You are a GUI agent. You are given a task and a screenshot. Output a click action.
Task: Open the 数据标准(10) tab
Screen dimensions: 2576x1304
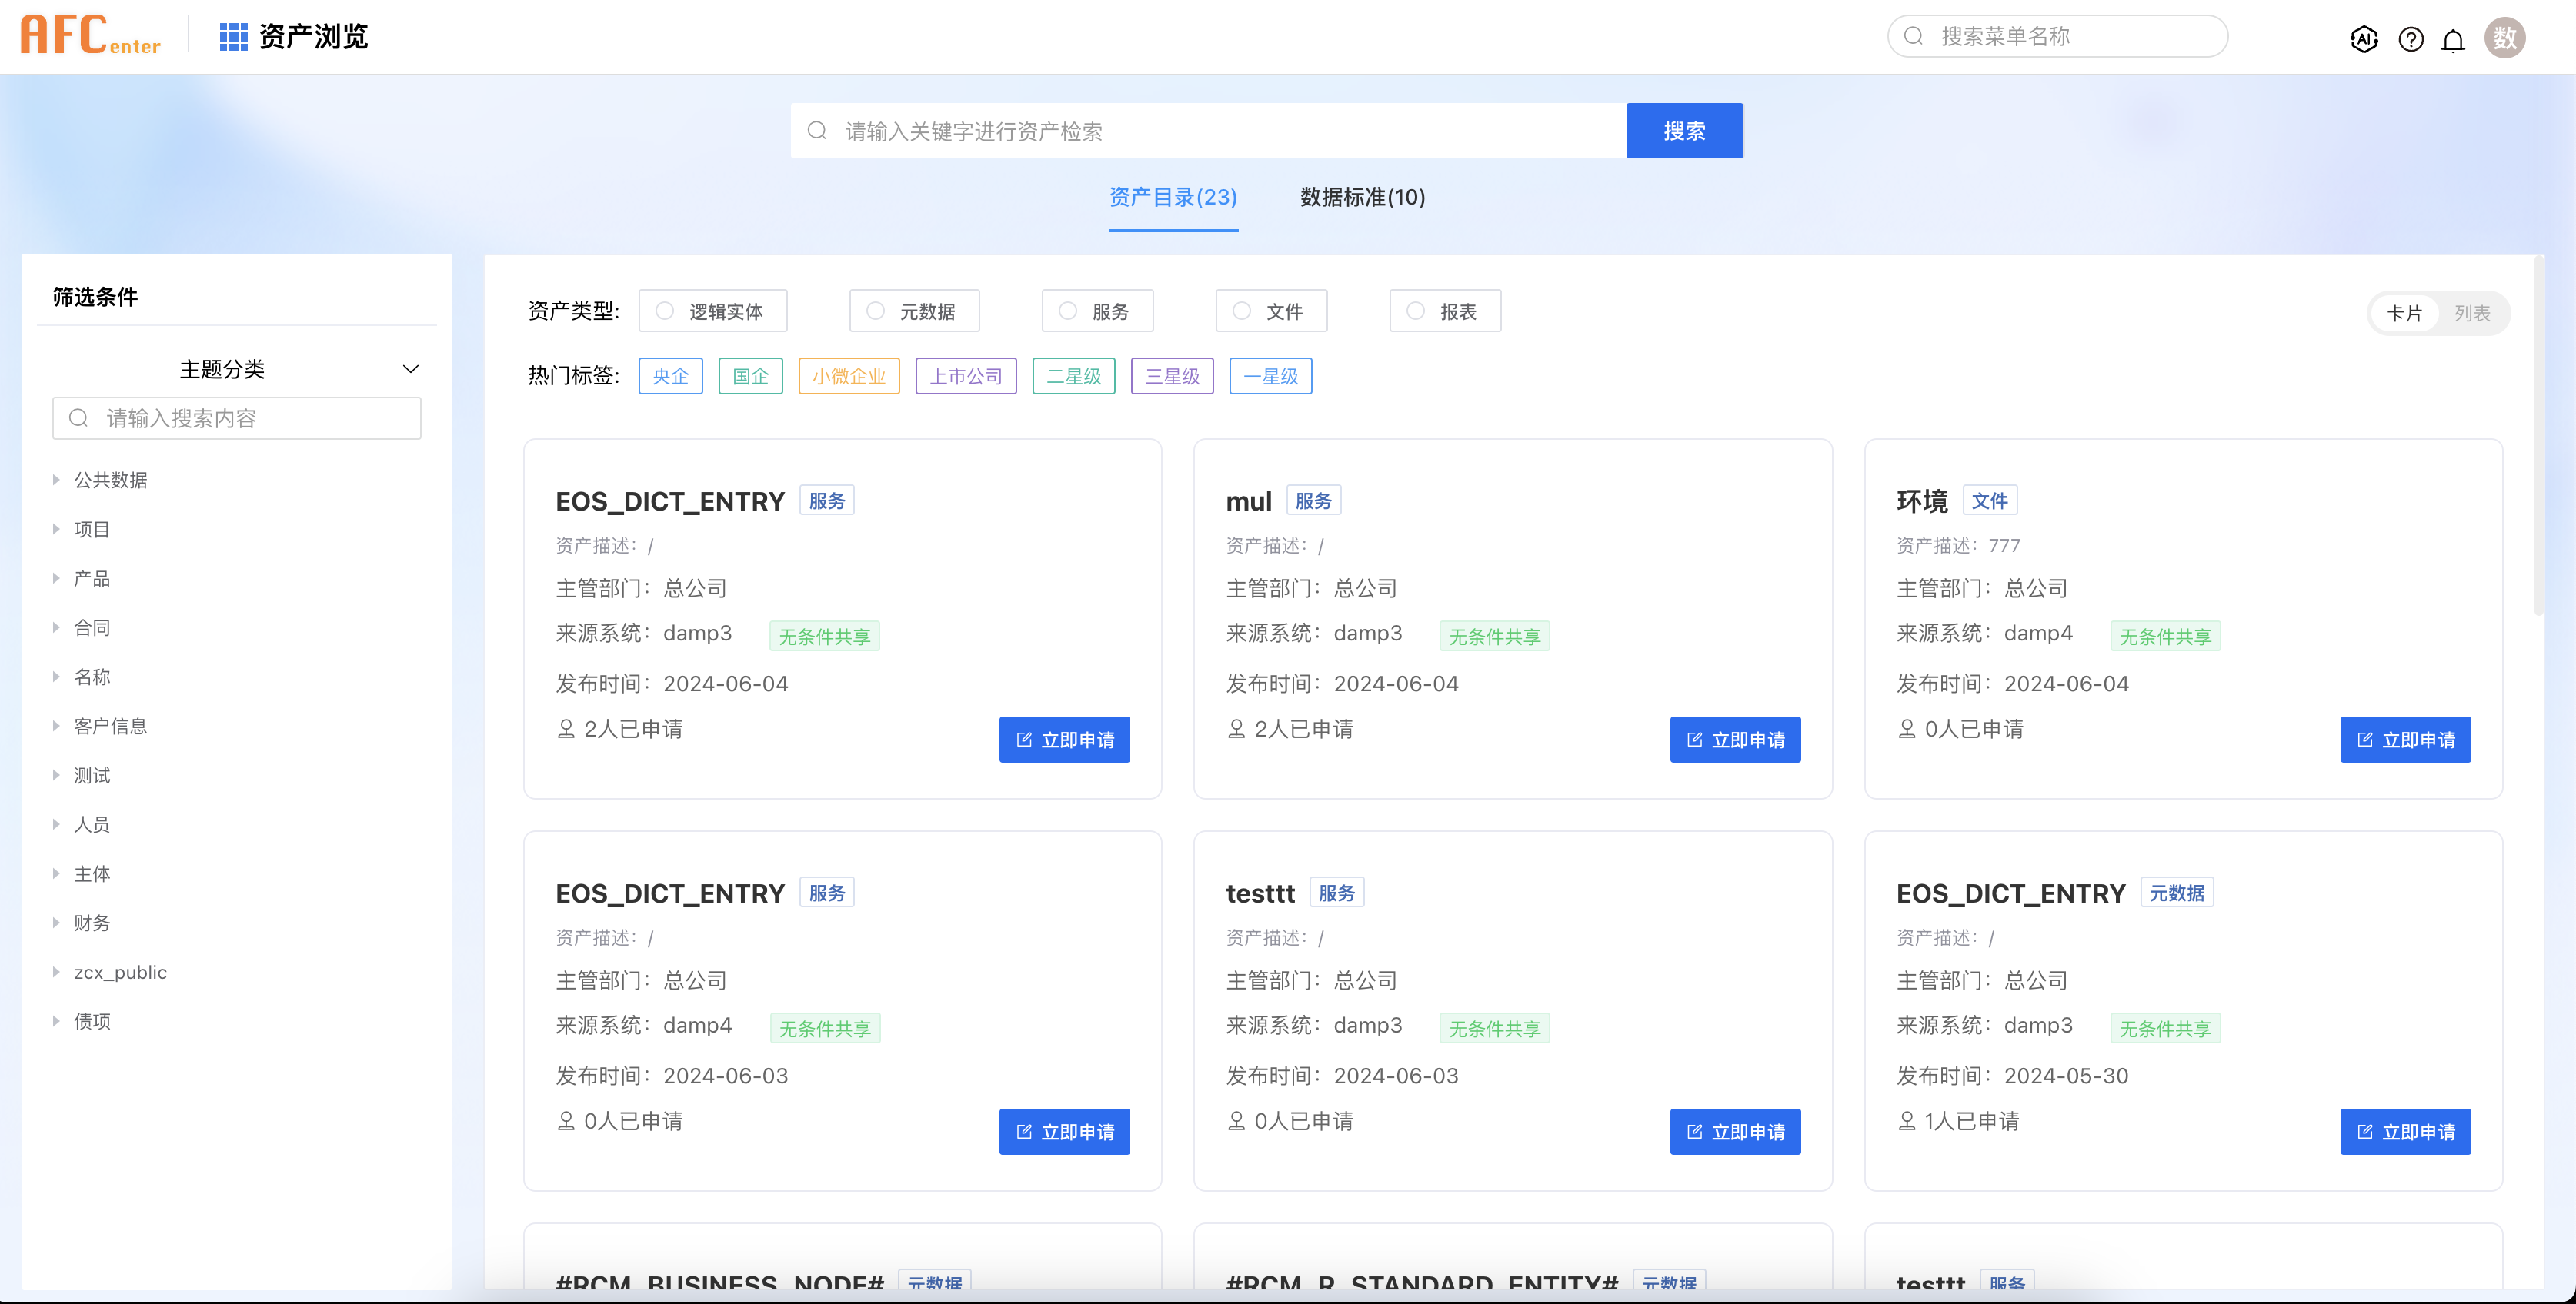click(1362, 197)
